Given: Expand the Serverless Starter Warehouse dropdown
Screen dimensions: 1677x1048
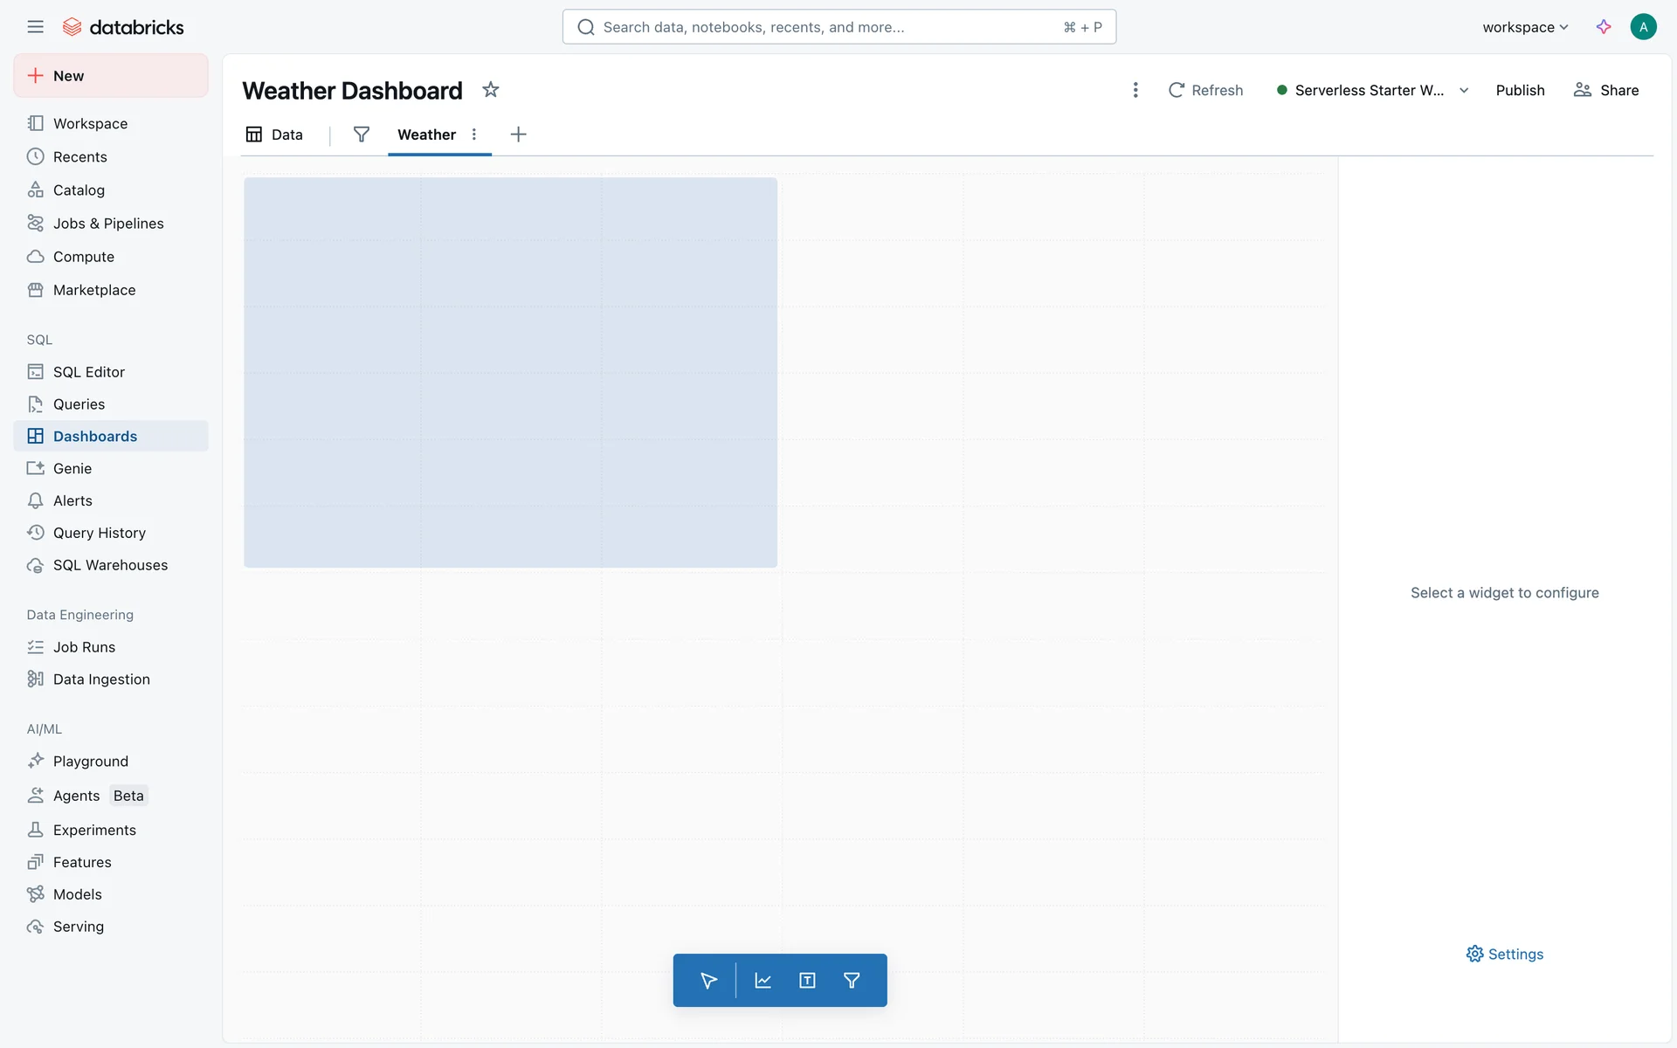Looking at the screenshot, I should point(1464,90).
